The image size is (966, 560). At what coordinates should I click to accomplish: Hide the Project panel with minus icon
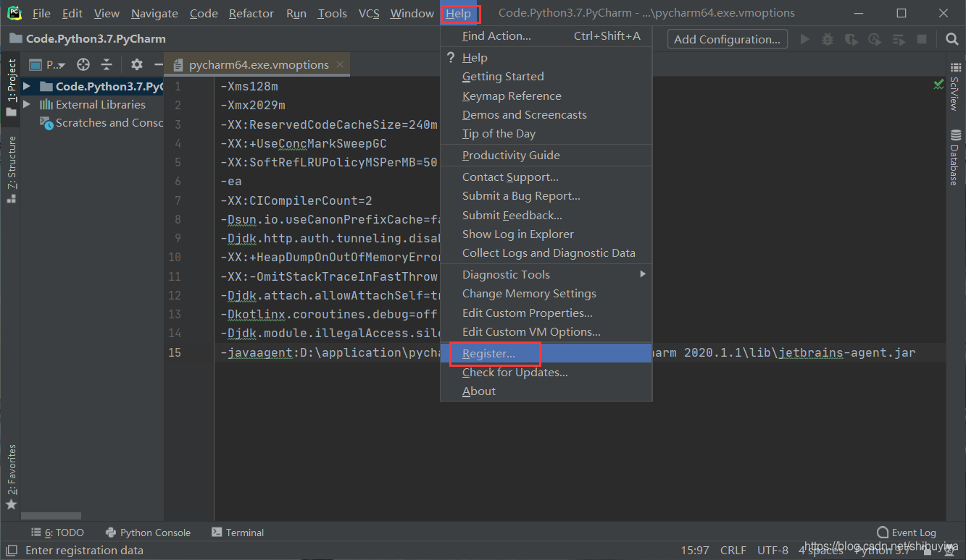(159, 65)
